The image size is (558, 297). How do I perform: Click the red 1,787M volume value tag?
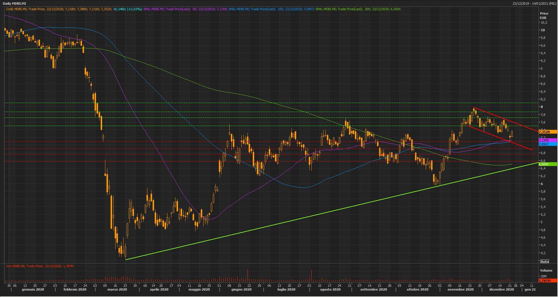pos(544,280)
